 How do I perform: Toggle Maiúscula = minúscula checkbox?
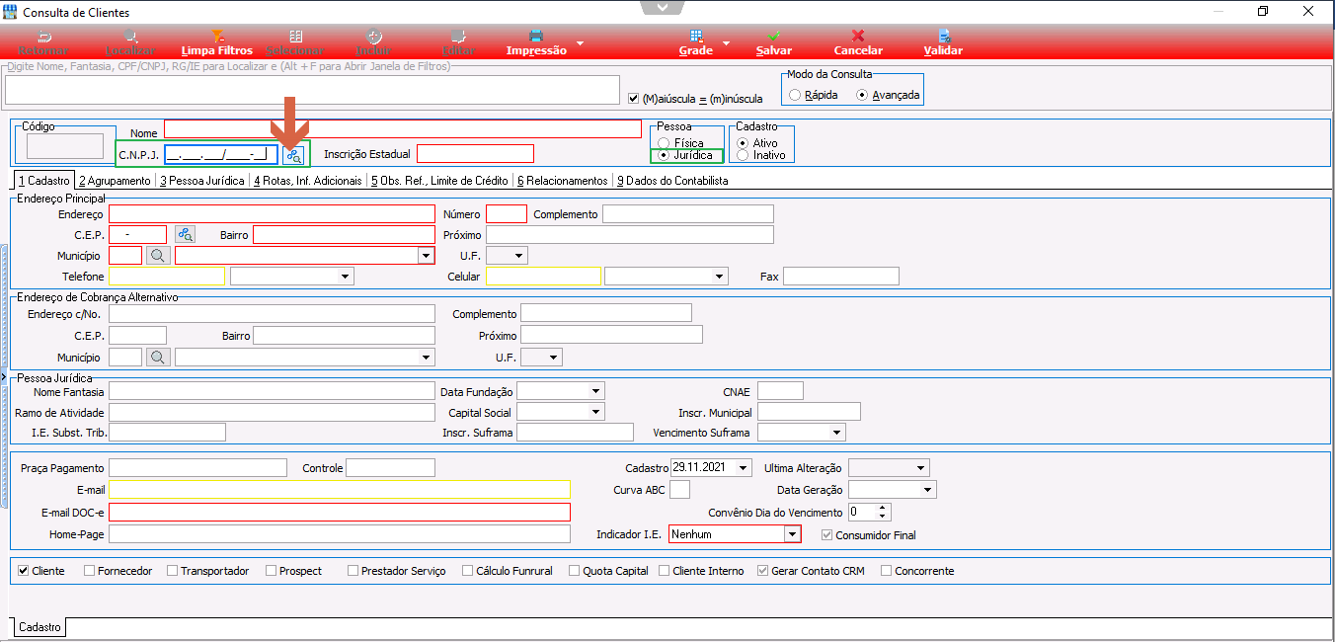(x=635, y=98)
